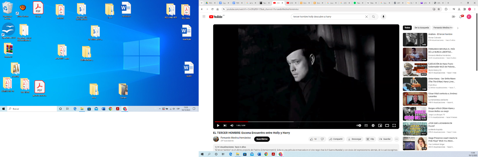Open File Explorer from left desktop taskbar
Image resolution: width=478 pixels, height=157 pixels.
pyautogui.click(x=82, y=109)
